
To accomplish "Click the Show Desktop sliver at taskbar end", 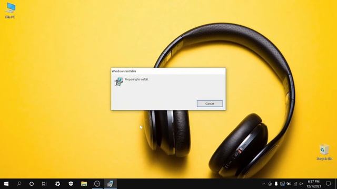I will [336, 184].
